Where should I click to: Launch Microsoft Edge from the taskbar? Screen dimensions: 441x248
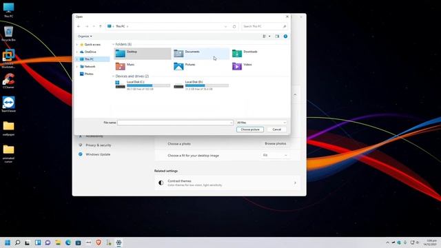68,242
